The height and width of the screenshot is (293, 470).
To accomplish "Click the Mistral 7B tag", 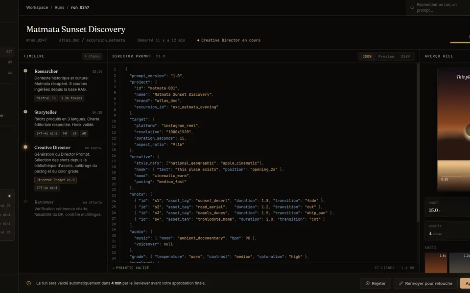I will click(46, 98).
